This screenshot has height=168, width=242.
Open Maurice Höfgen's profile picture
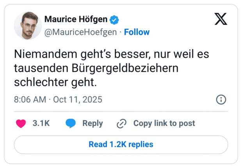[x=28, y=25]
